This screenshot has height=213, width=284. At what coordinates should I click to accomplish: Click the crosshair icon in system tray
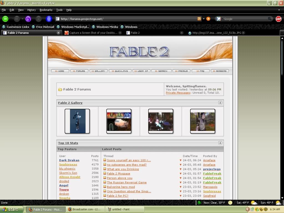pos(266,209)
